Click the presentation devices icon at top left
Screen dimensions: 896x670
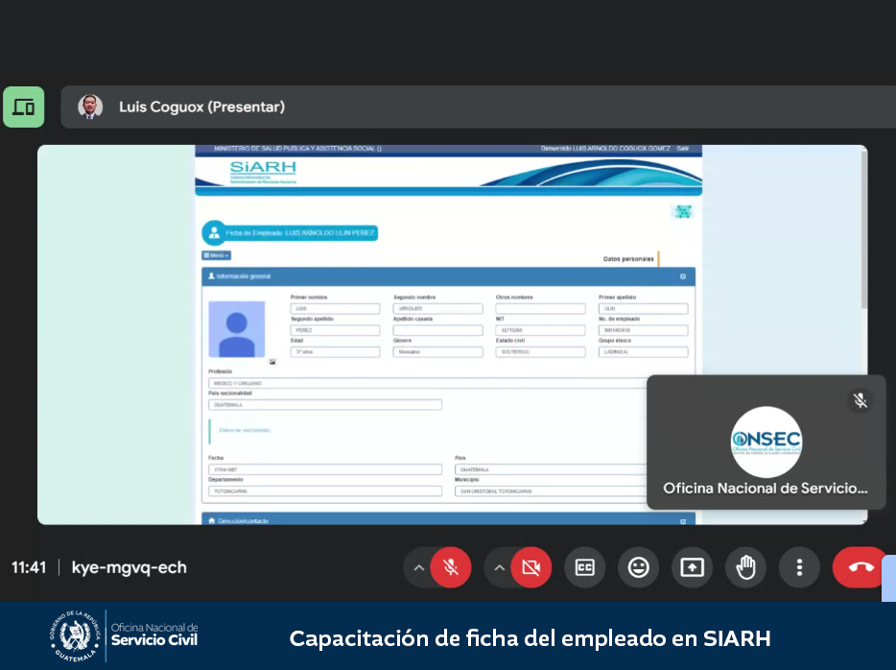tap(24, 107)
